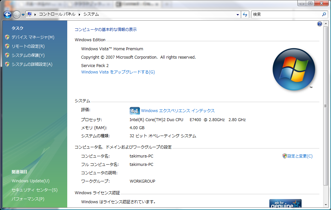
Task: Open the recent pages dropdown arrow
Action: coord(23,15)
